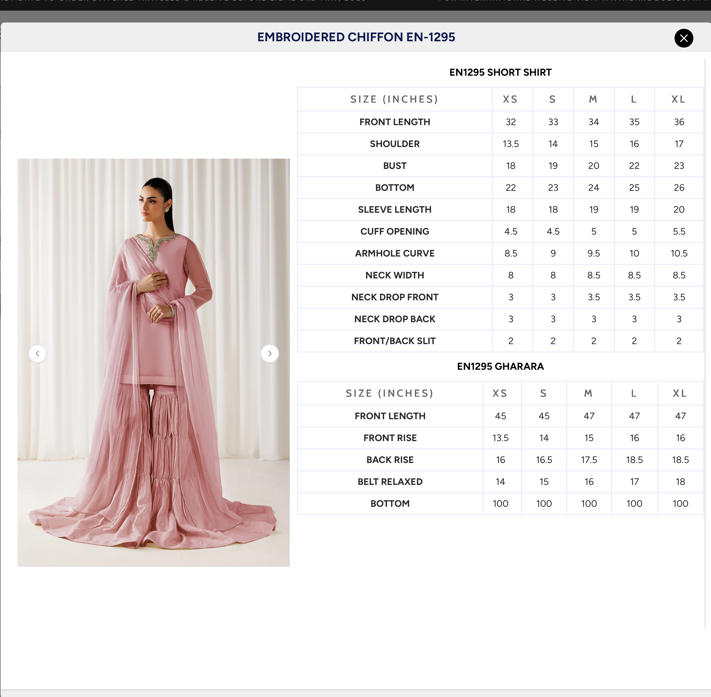Click the BELT RELAXED row label
Viewport: 711px width, 697px height.
[390, 482]
